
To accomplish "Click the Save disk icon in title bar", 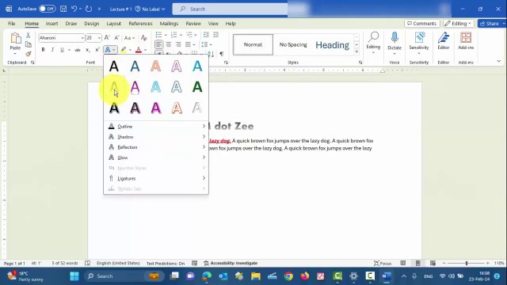I will tap(63, 9).
